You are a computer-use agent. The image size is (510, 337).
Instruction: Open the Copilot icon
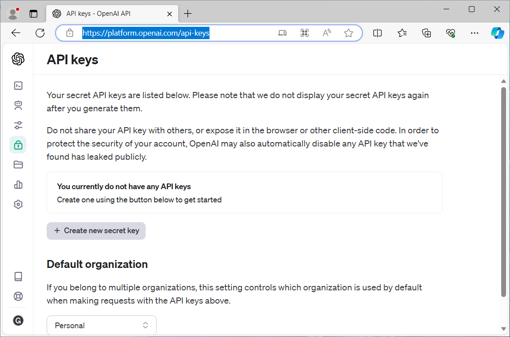[x=498, y=33]
